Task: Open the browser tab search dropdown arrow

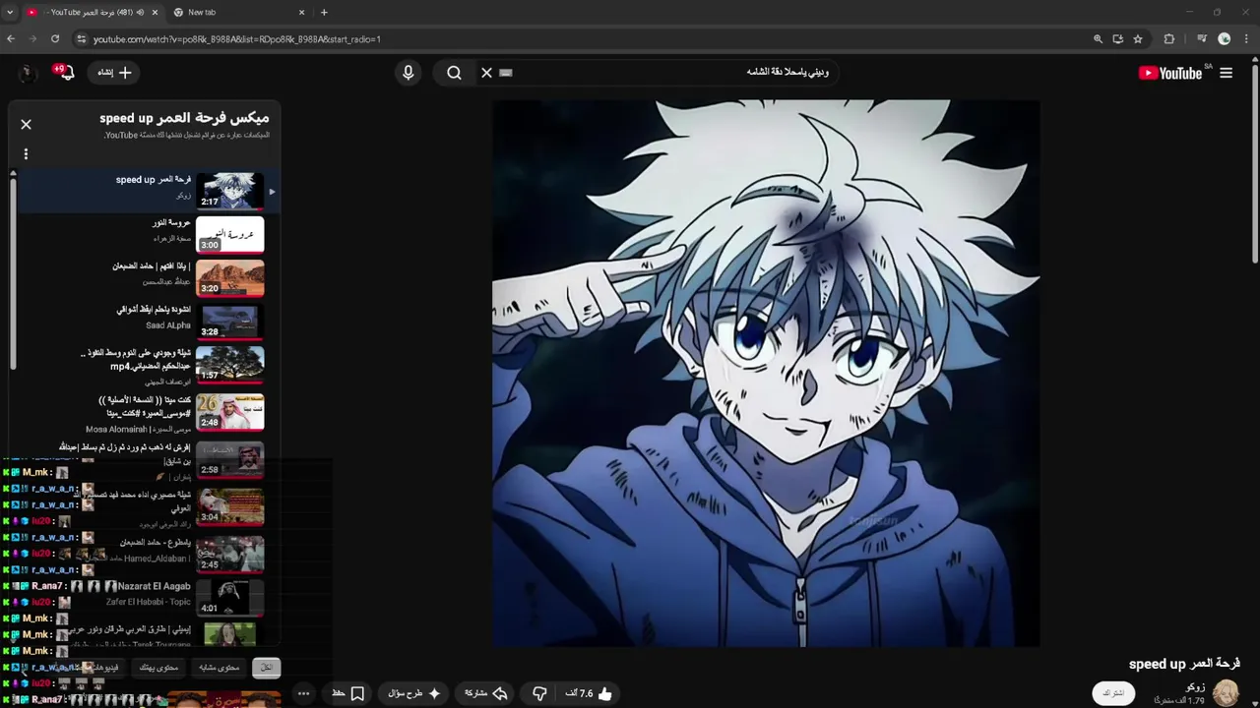Action: click(x=9, y=12)
